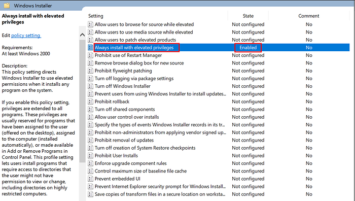Select 'Remove browse dialog box for new source'
Viewport: 355px width, 201px height.
(139, 63)
